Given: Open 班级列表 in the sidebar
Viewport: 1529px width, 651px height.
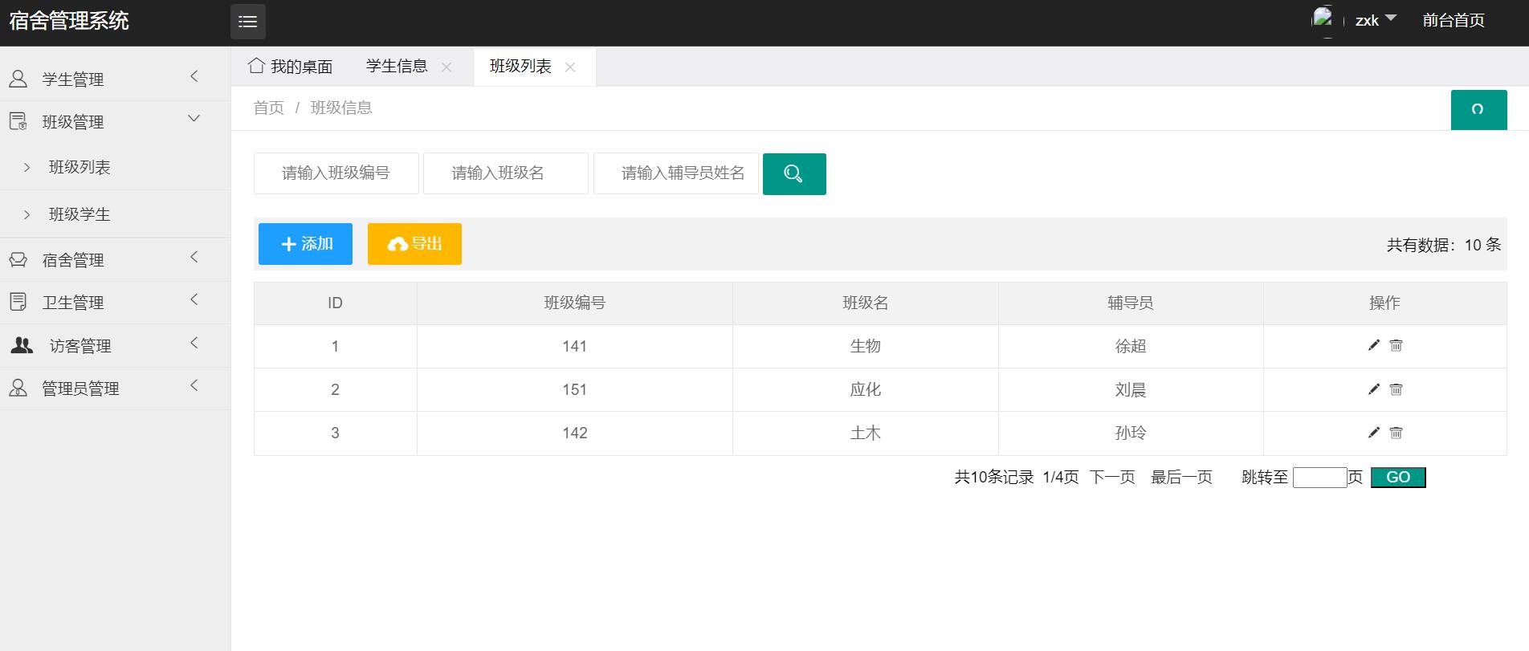Looking at the screenshot, I should tap(80, 167).
